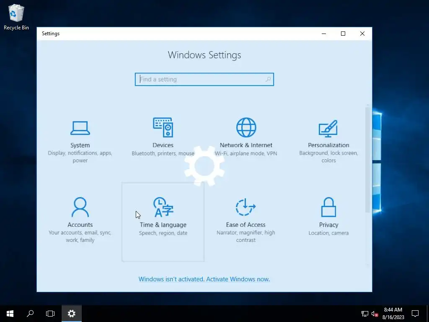Viewport: 429px width, 322px height.
Task: Open the Windows Start menu
Action: click(x=10, y=314)
